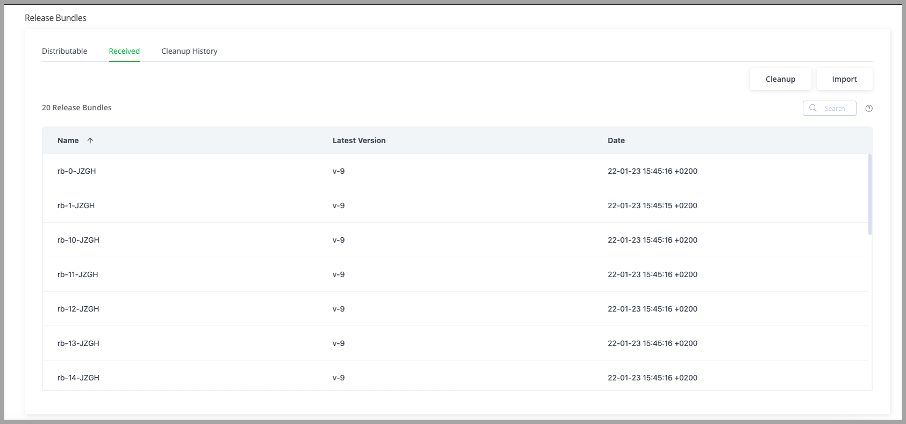906x424 pixels.
Task: Switch to the Distributable tab
Action: click(65, 51)
